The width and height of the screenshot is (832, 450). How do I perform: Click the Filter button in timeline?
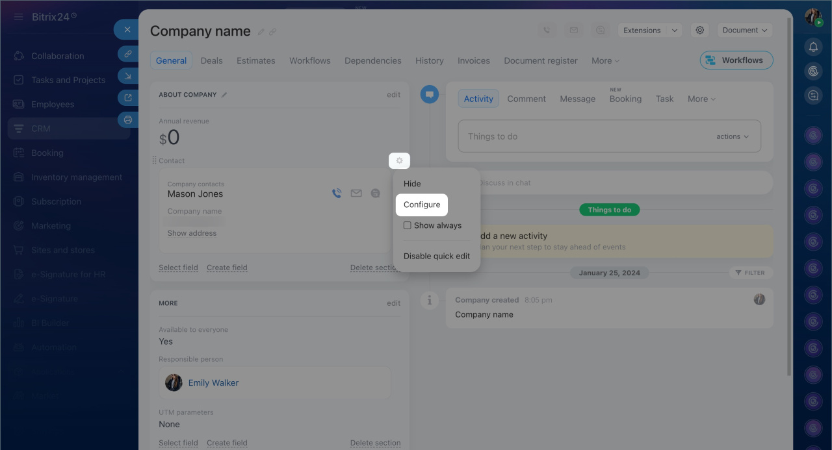(x=750, y=273)
